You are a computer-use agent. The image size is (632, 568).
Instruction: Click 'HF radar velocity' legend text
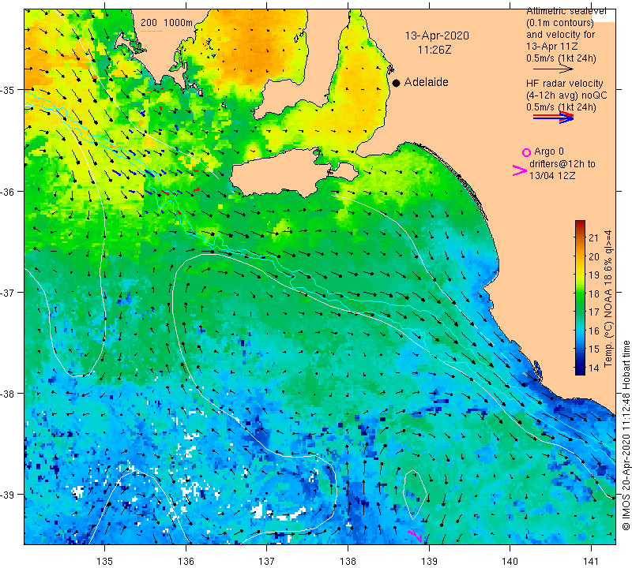click(565, 84)
